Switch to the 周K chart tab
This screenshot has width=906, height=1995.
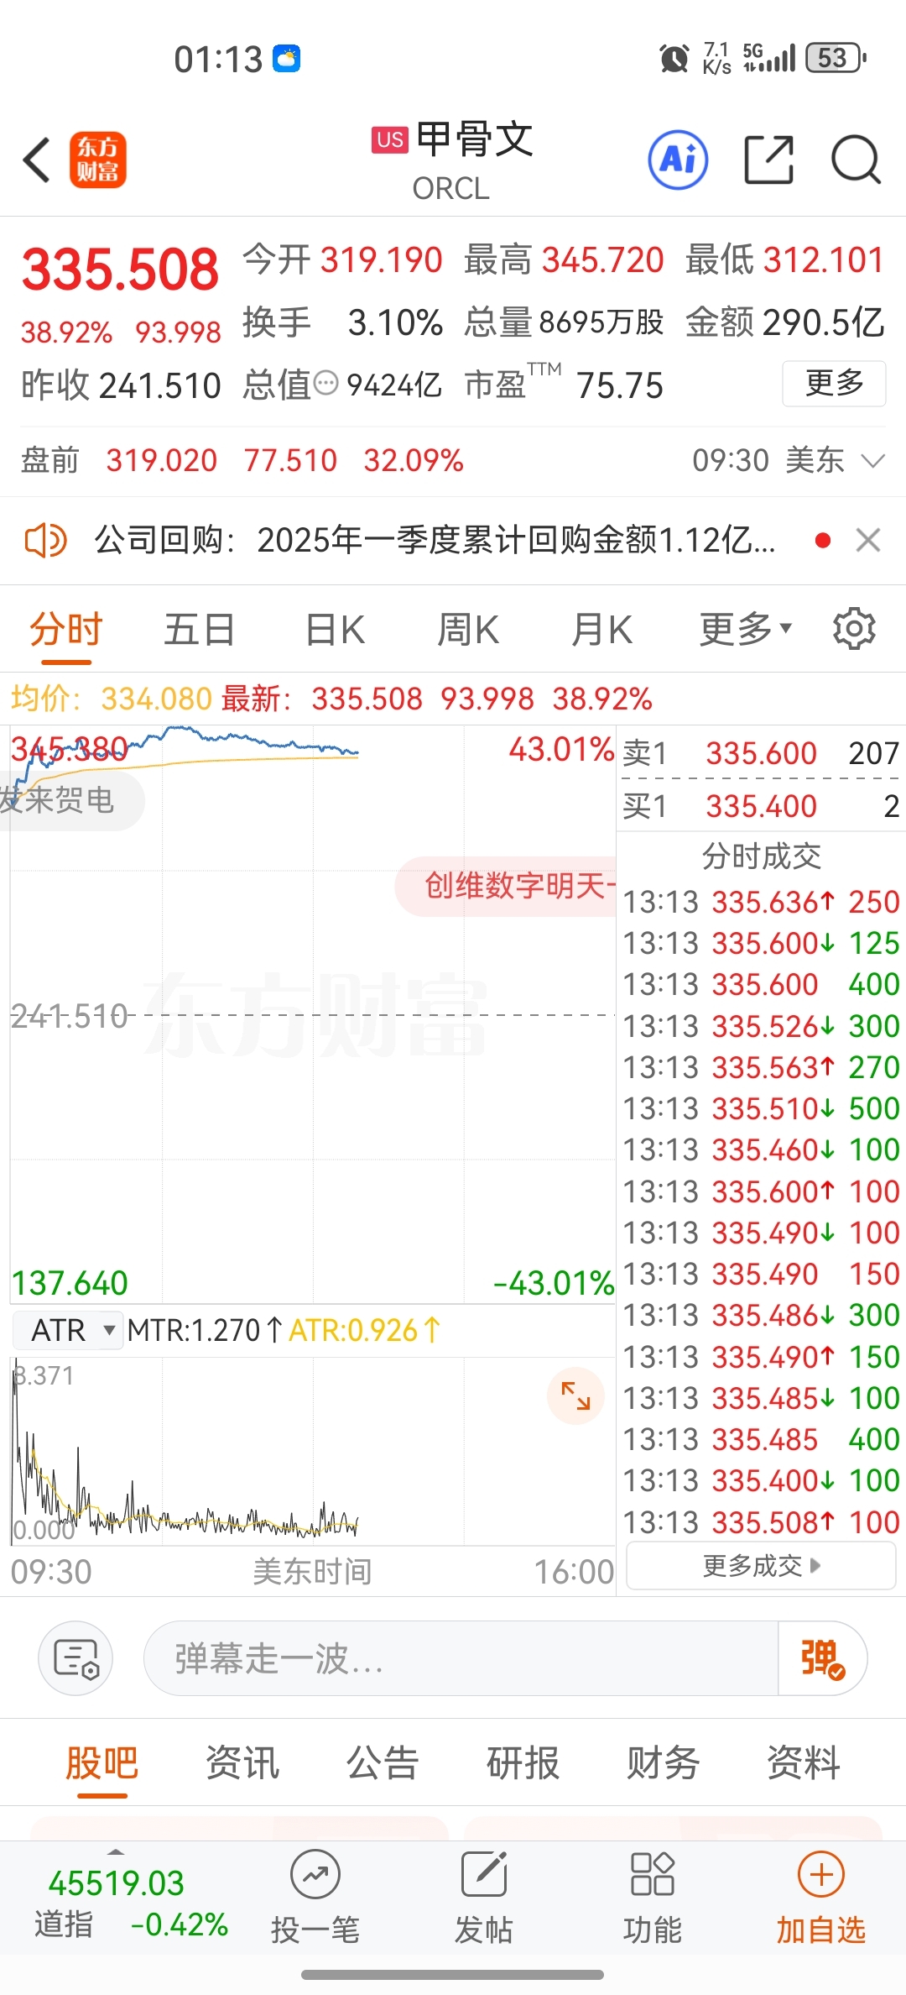coord(468,629)
